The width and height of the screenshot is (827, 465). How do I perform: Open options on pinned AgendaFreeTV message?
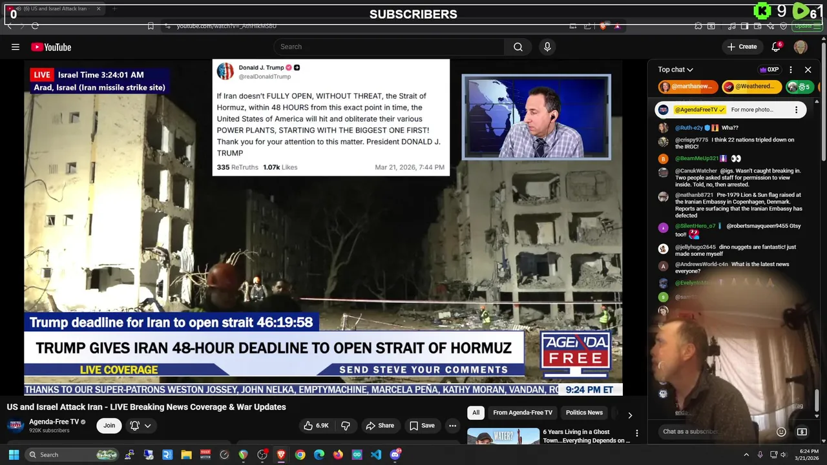coord(796,110)
